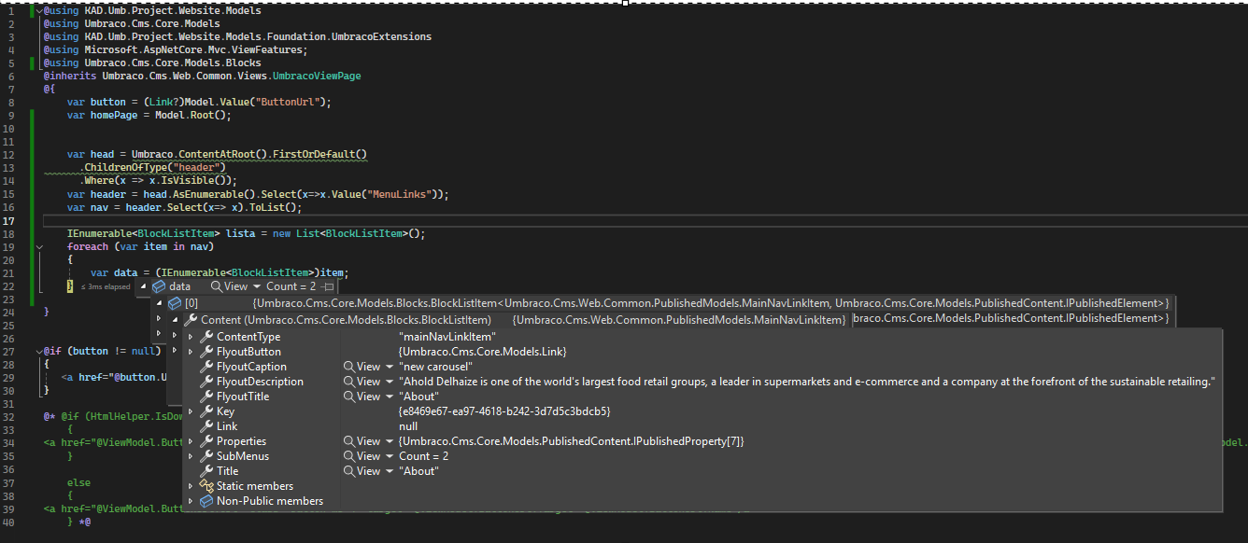
Task: Click the wrench icon beside FlyoutButton
Action: 206,352
